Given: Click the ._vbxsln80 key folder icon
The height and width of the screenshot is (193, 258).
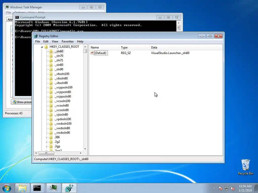Looking at the screenshot, I should (x=51, y=78).
